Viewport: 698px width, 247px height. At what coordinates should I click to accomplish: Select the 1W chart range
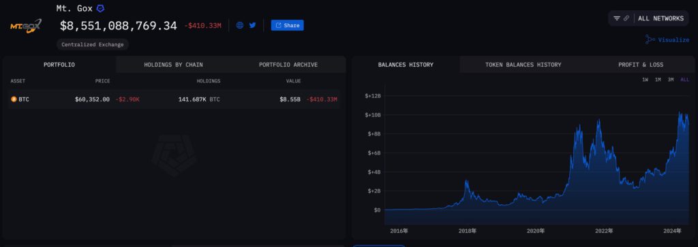pos(645,80)
